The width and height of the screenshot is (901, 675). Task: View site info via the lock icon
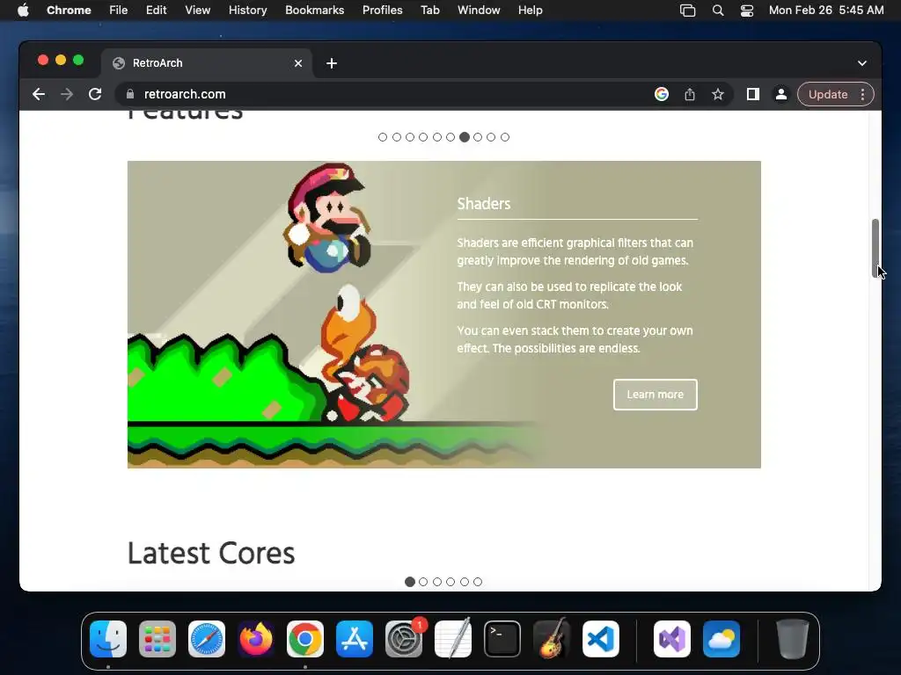point(130,94)
